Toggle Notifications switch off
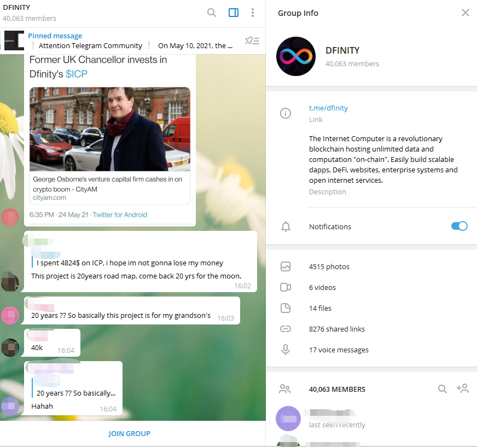The image size is (477, 447). [459, 226]
